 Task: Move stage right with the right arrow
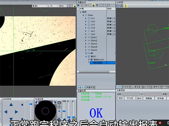(17, 112)
